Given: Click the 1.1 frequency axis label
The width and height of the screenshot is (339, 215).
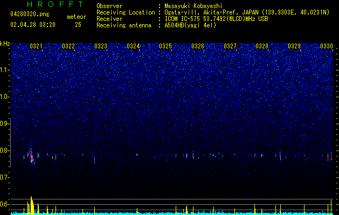Looking at the screenshot, I should [4, 70].
